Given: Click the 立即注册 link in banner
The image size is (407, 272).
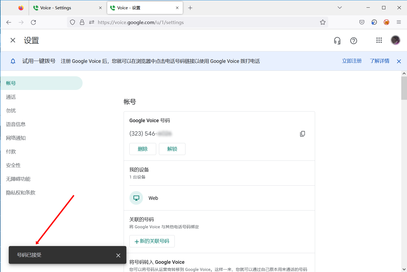Looking at the screenshot, I should tap(352, 61).
